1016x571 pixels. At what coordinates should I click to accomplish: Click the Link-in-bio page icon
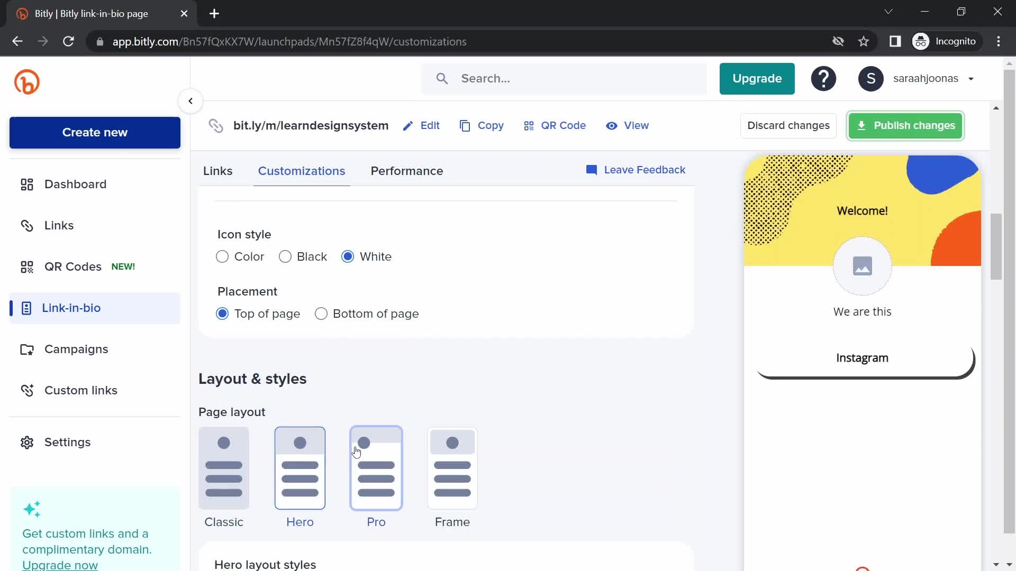[x=26, y=308]
